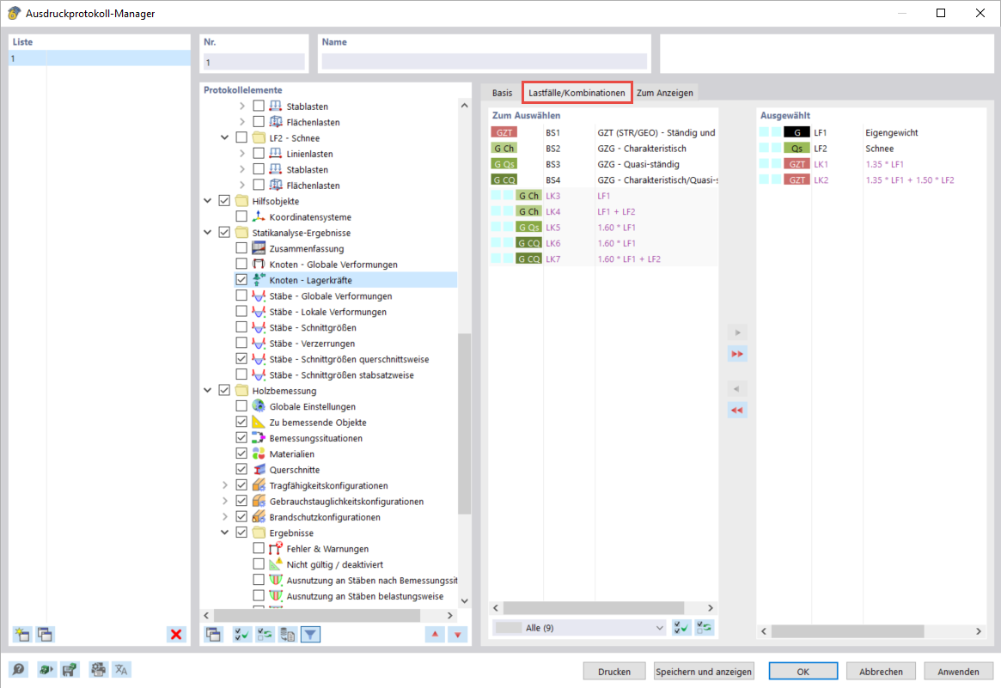Select BS3 GZG - Quasi-ständig row
Screen dimensions: 1001x688
coord(604,164)
